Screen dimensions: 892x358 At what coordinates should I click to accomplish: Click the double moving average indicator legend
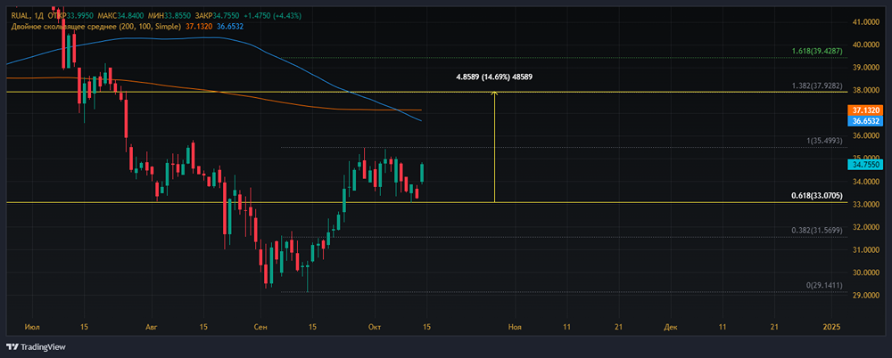point(95,26)
